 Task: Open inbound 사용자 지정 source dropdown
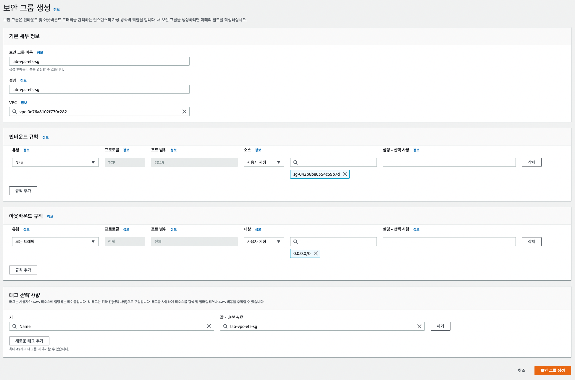(264, 162)
